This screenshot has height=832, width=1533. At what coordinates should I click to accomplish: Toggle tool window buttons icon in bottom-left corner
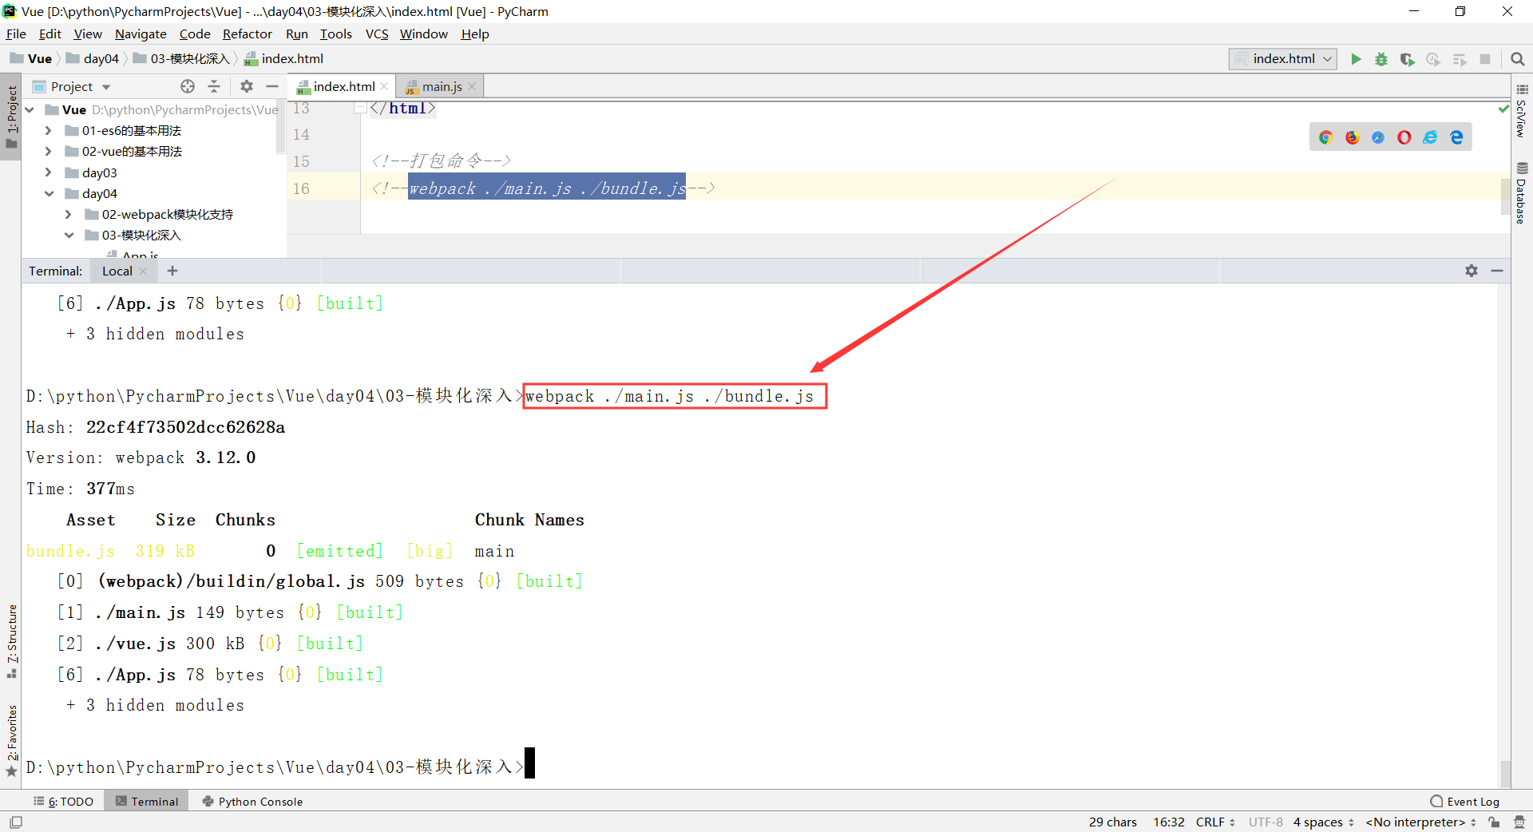click(16, 822)
